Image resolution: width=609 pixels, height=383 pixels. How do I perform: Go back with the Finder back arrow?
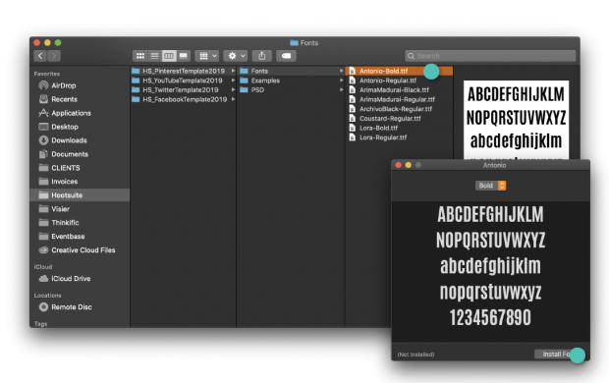tap(40, 56)
